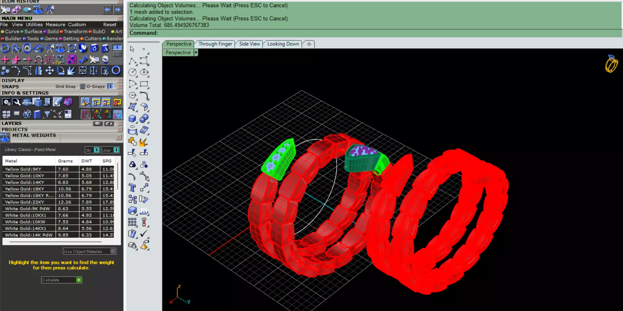Toggle the O-Snaps switch
Image resolution: width=623 pixels, height=311 pixels.
click(x=110, y=87)
